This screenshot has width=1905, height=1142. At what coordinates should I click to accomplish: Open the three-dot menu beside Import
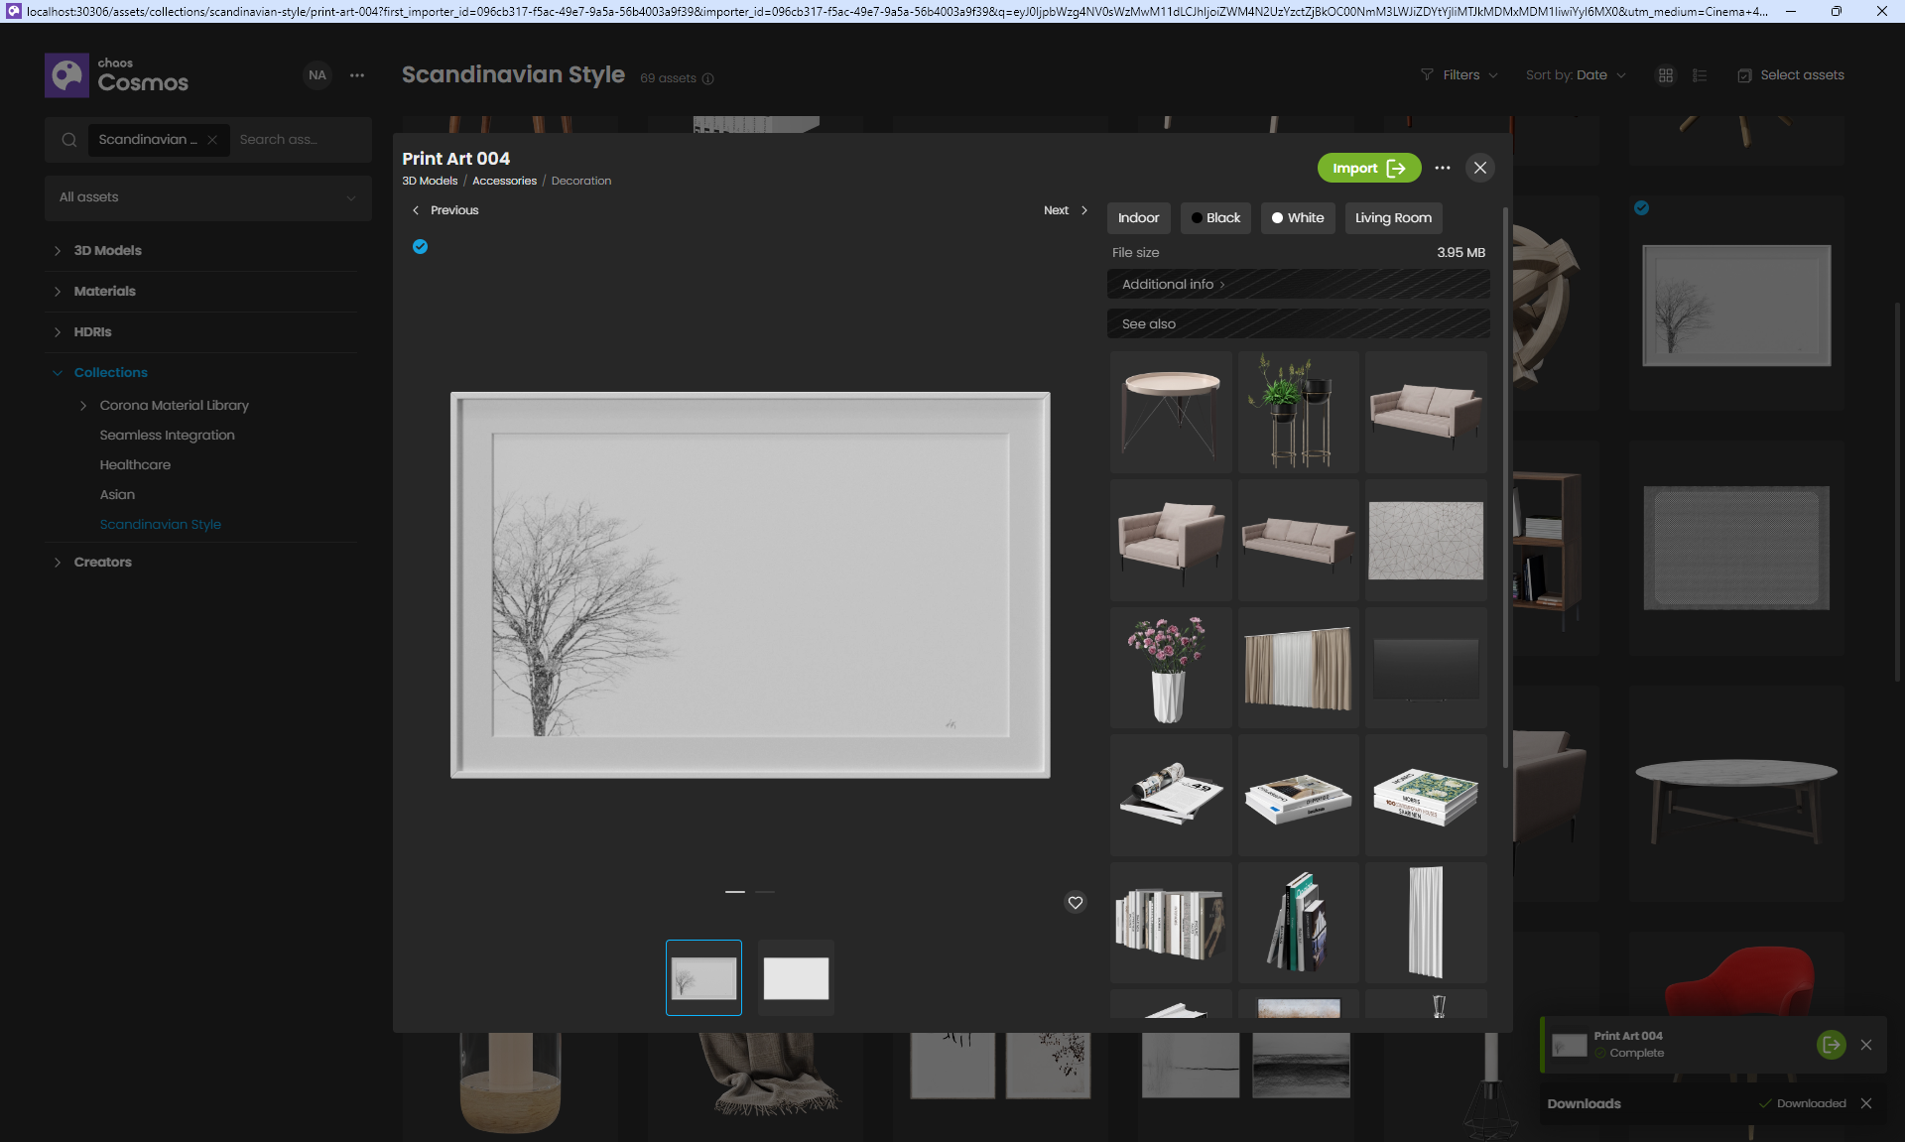click(x=1443, y=168)
